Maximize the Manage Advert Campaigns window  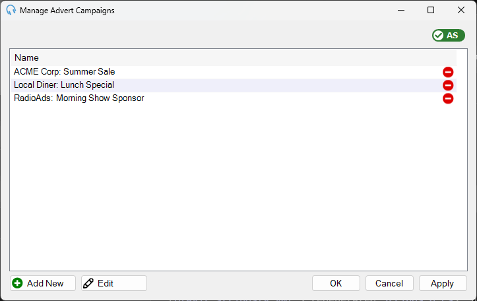(x=431, y=10)
